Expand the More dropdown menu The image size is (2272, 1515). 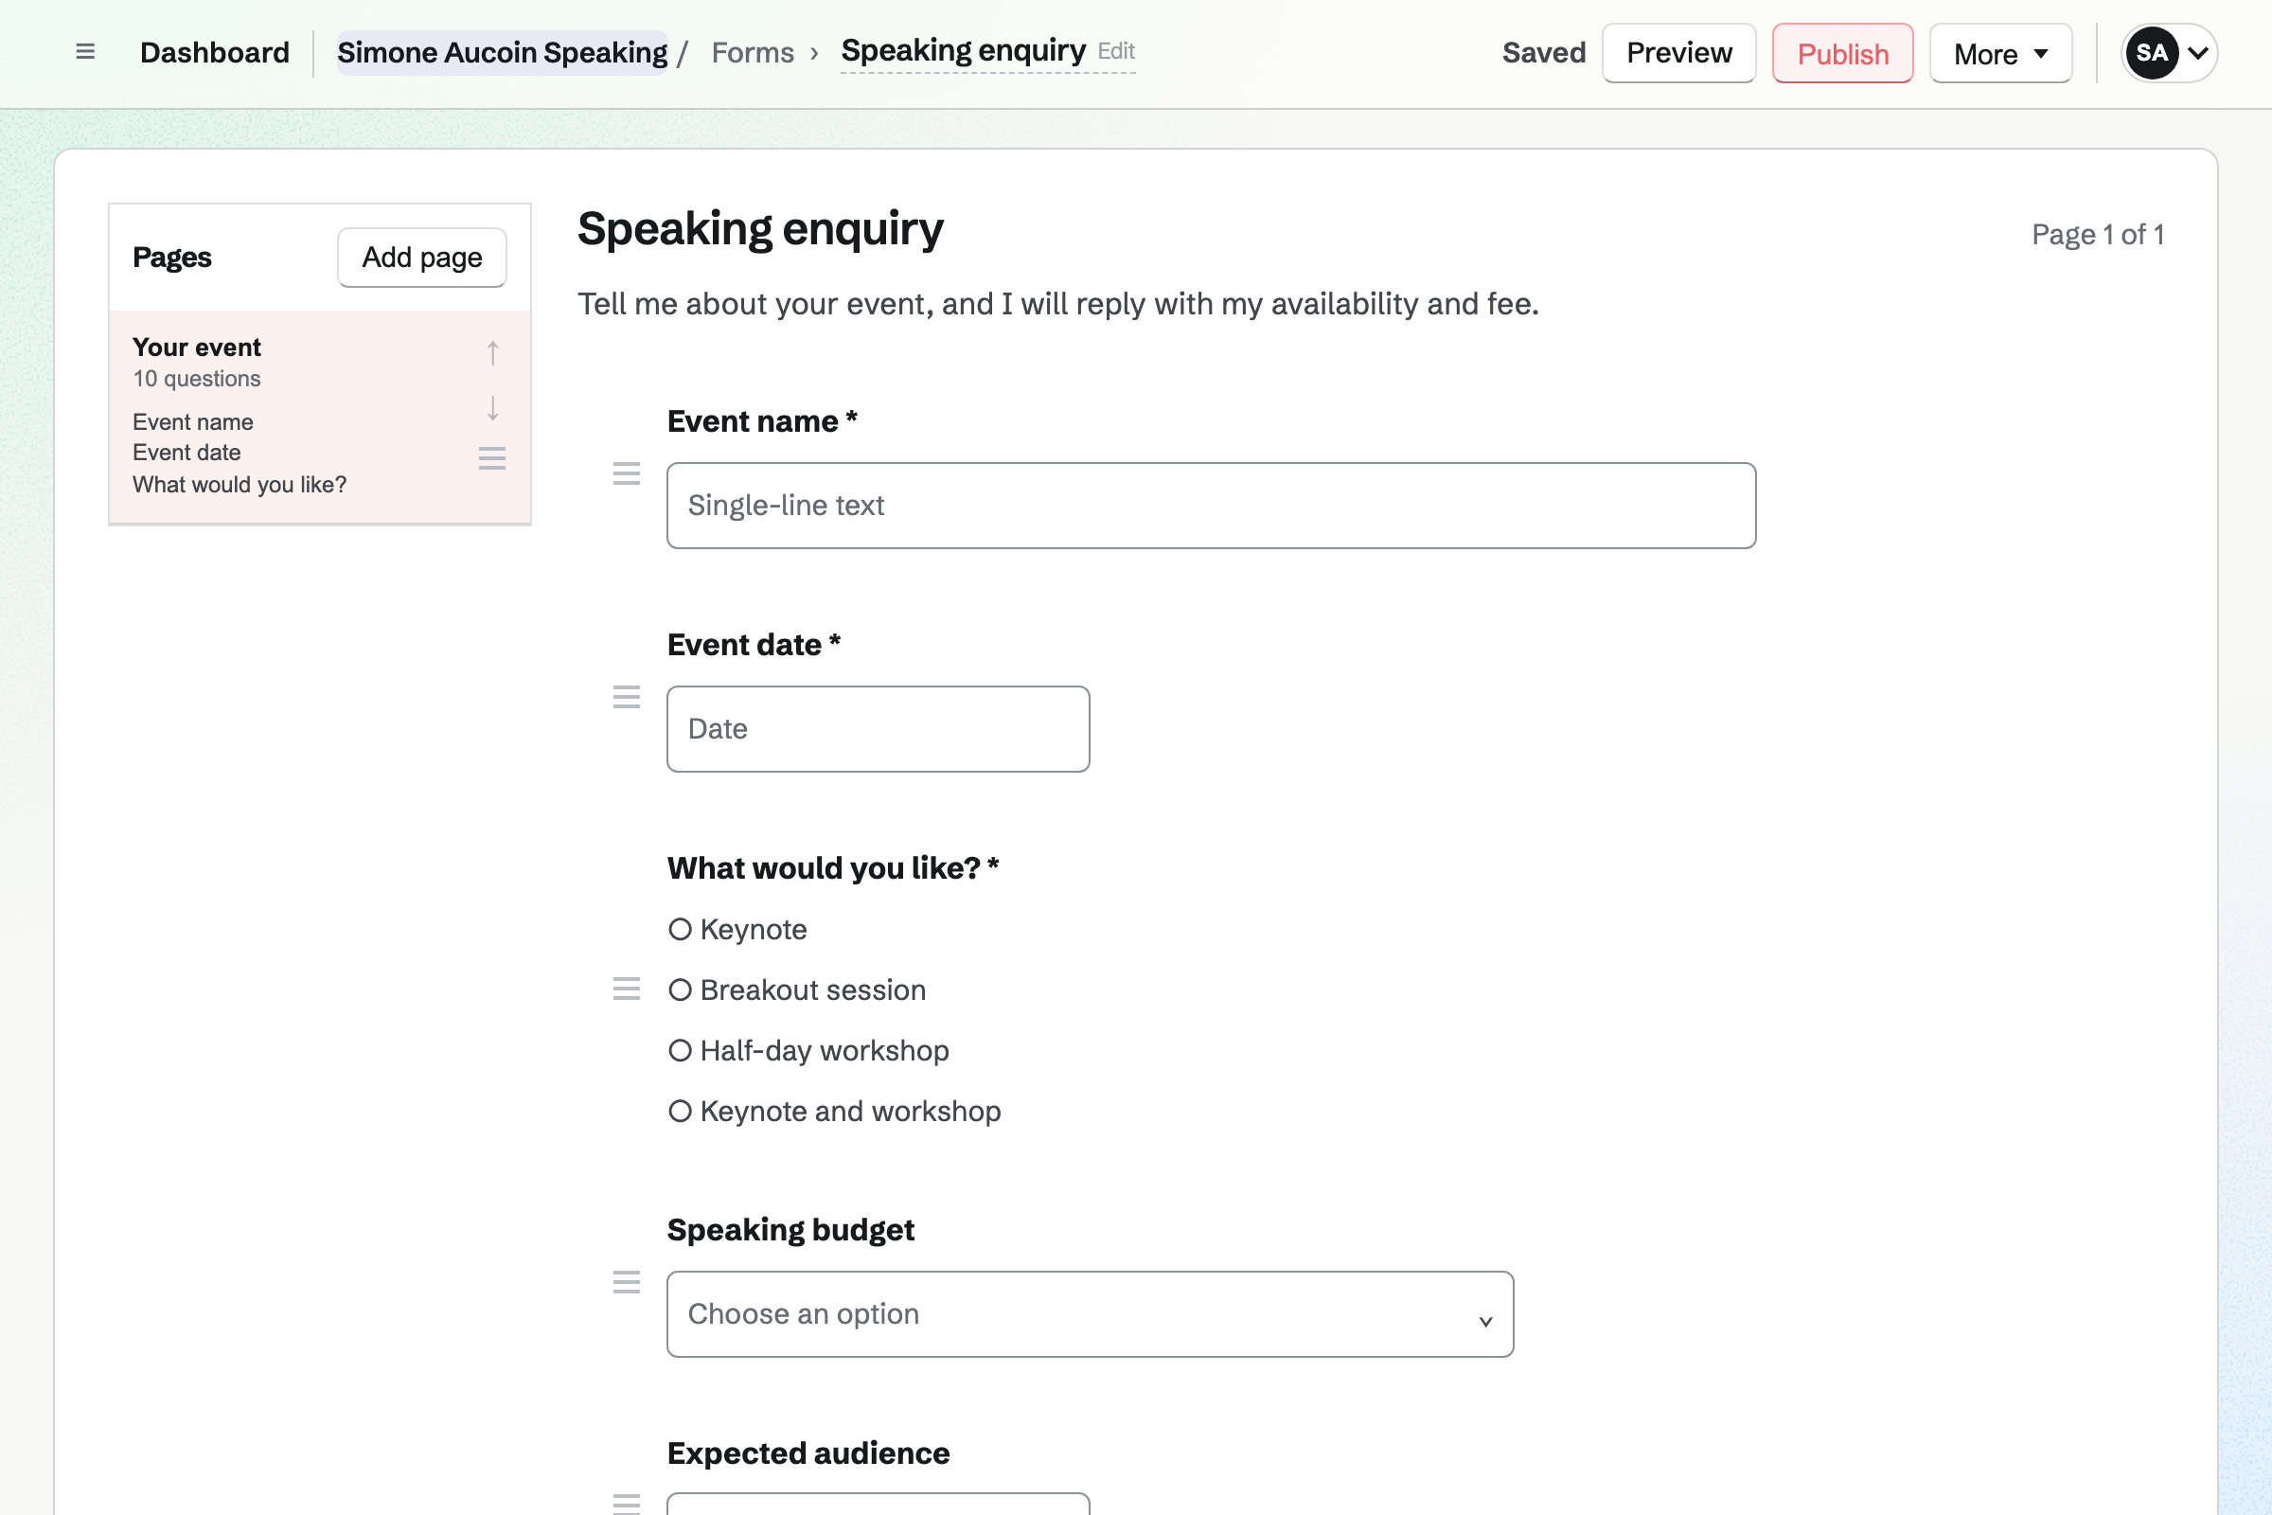click(x=2000, y=53)
